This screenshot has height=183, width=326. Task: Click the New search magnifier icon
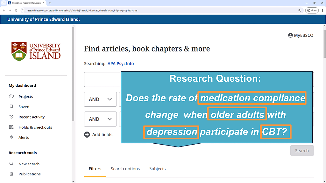tap(11, 164)
